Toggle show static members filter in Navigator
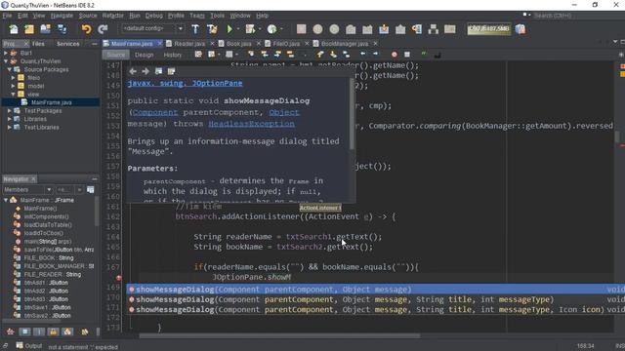The image size is (625, 351). (x=39, y=331)
